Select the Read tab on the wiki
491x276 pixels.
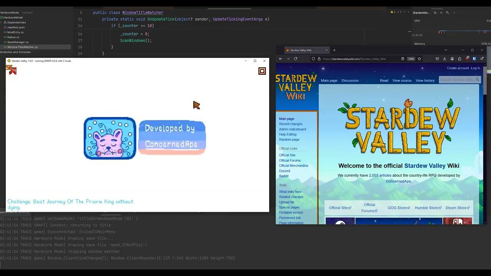(384, 80)
